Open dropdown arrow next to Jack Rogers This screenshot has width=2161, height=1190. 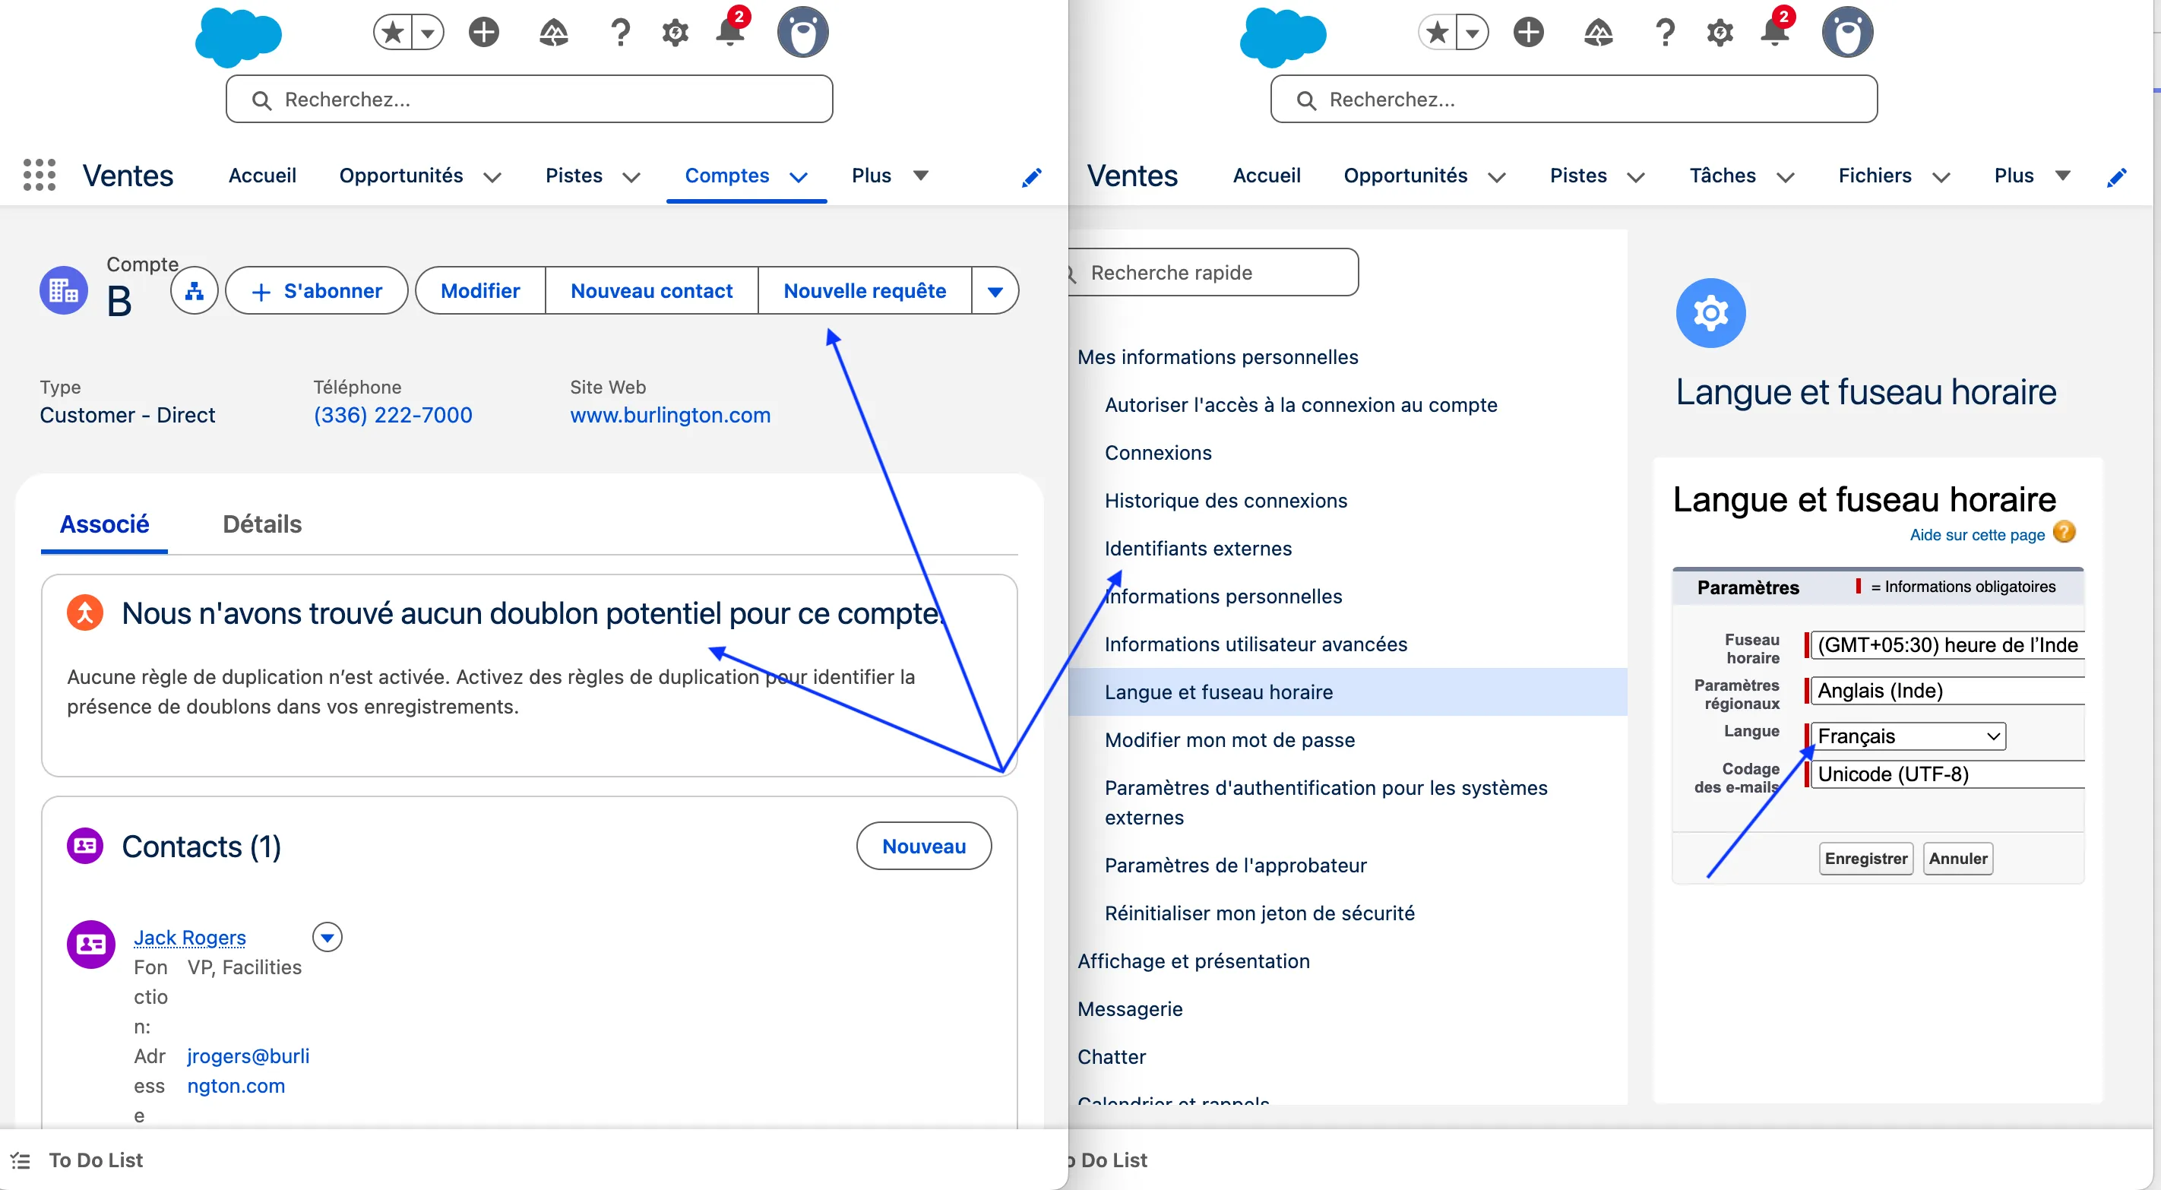click(x=327, y=938)
